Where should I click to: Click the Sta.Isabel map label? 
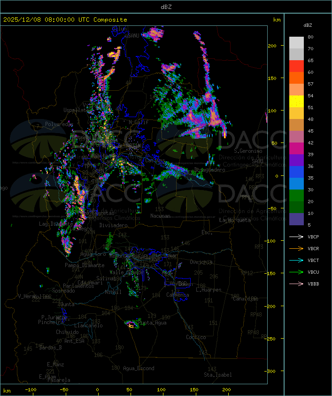click(x=217, y=375)
